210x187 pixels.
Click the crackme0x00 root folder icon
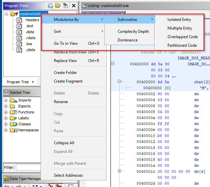coord(14,14)
